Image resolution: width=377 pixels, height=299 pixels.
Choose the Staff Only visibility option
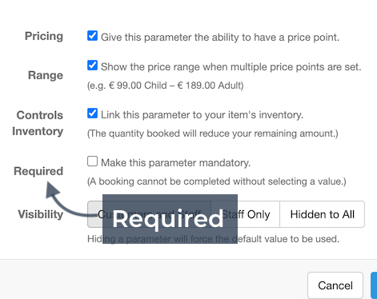click(245, 214)
